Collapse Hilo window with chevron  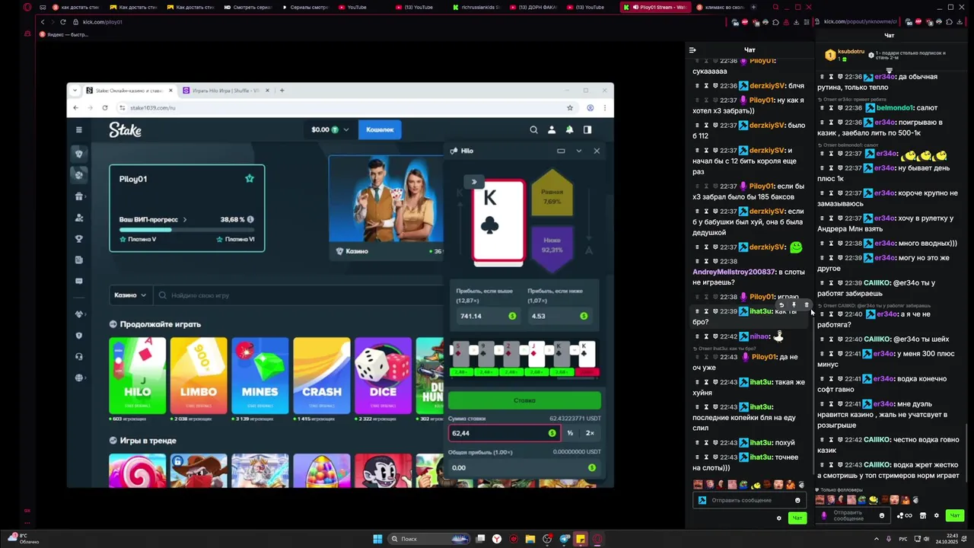pyautogui.click(x=578, y=151)
